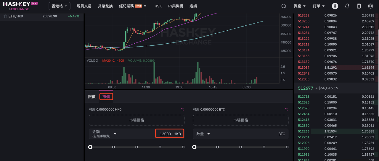Open the 訂單 dropdown menu

(319, 6)
